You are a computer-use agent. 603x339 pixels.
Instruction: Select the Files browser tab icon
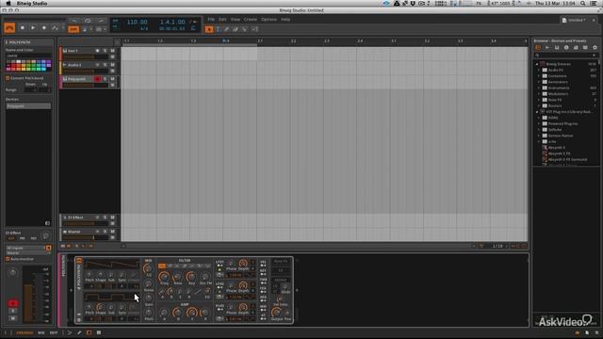pos(585,48)
